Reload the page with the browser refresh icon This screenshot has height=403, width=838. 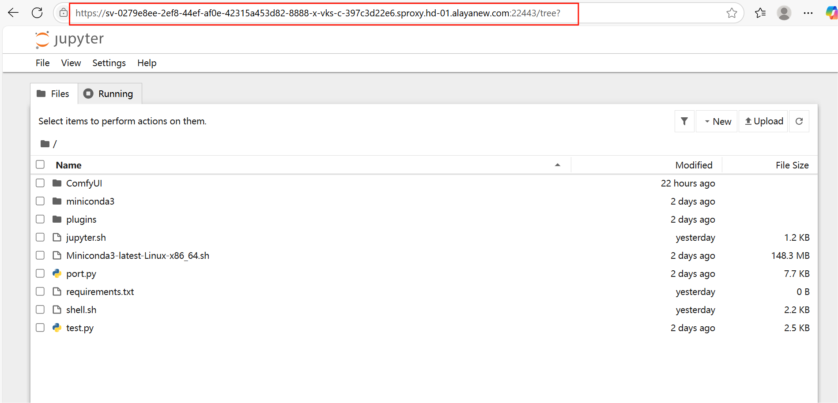point(37,13)
